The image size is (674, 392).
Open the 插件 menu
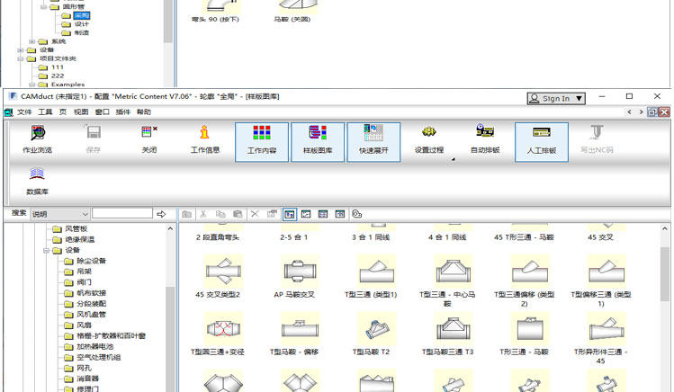pyautogui.click(x=123, y=112)
